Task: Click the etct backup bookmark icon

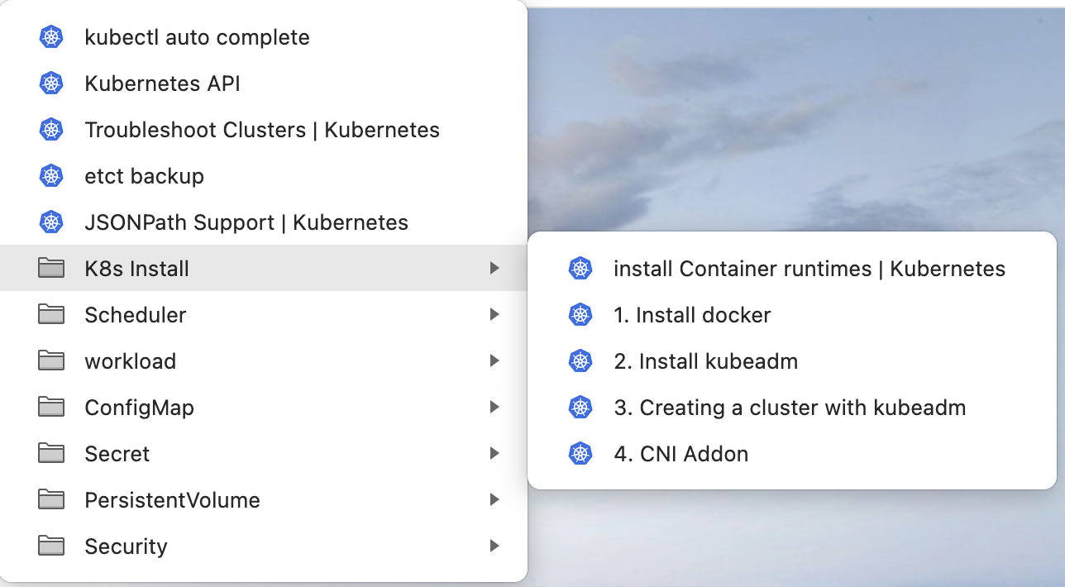Action: pos(51,176)
